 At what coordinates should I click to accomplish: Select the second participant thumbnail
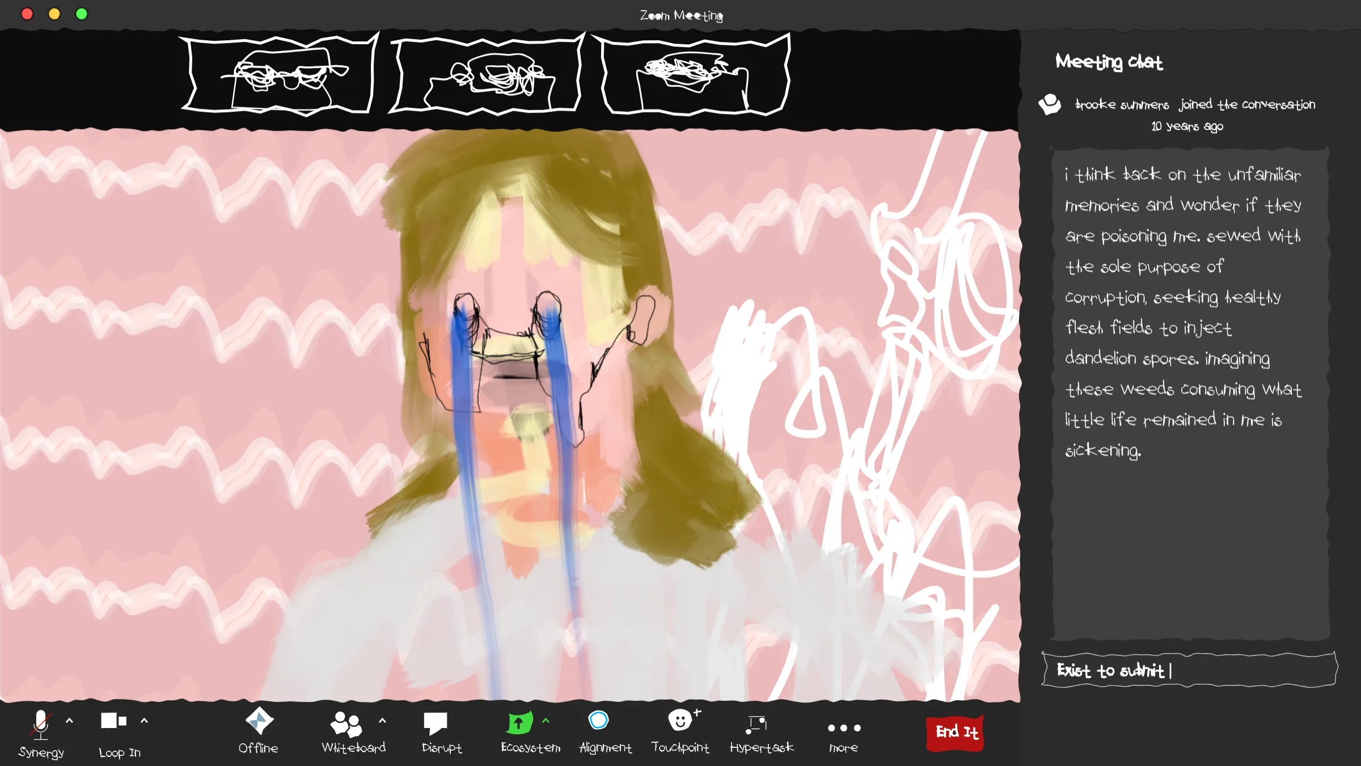tap(487, 75)
